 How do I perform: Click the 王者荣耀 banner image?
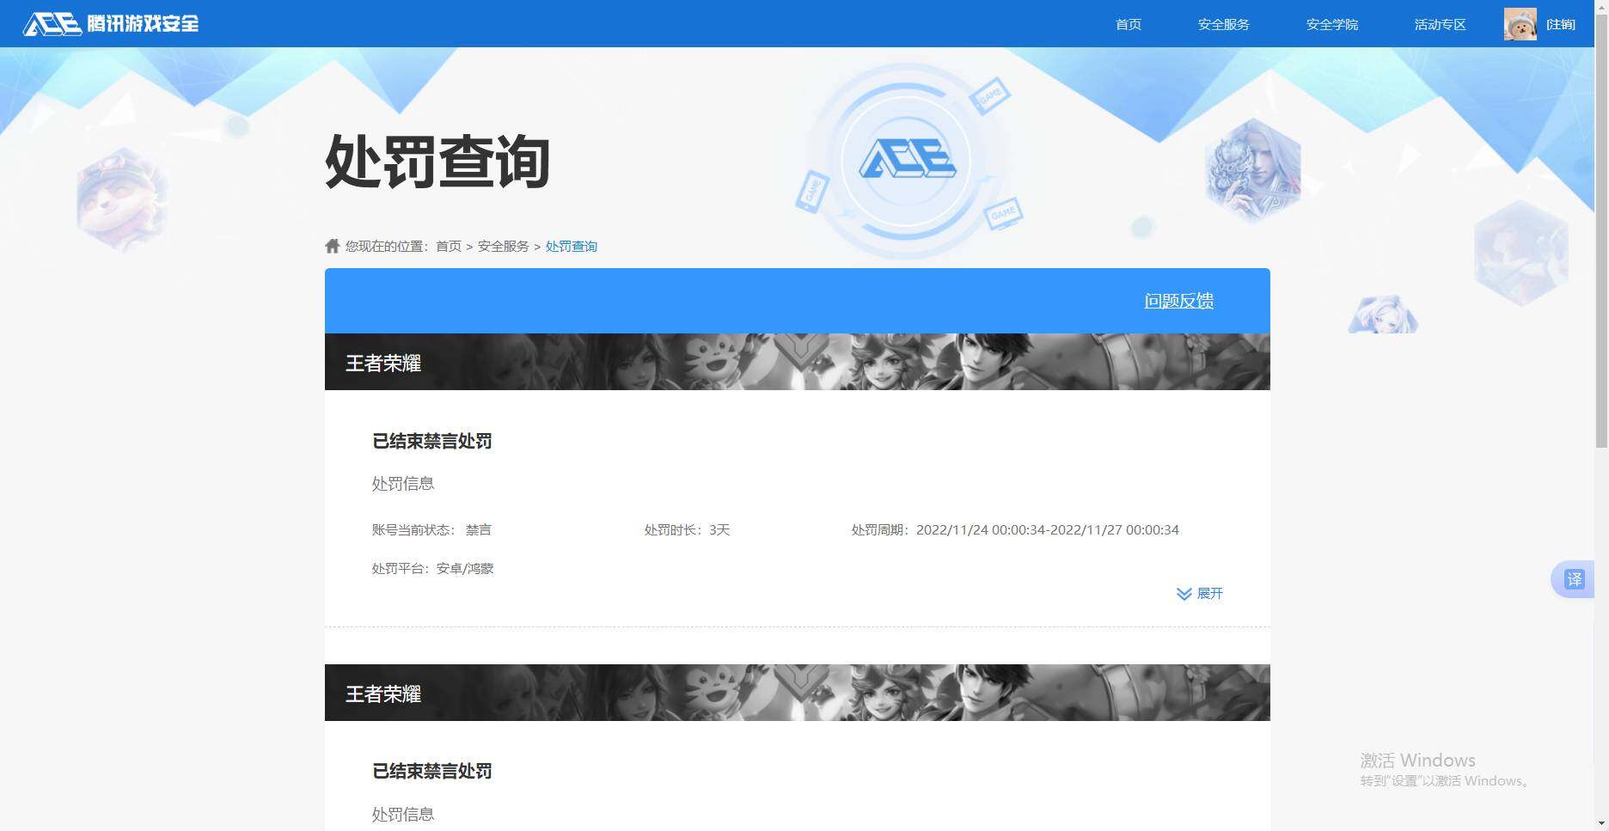pos(796,362)
